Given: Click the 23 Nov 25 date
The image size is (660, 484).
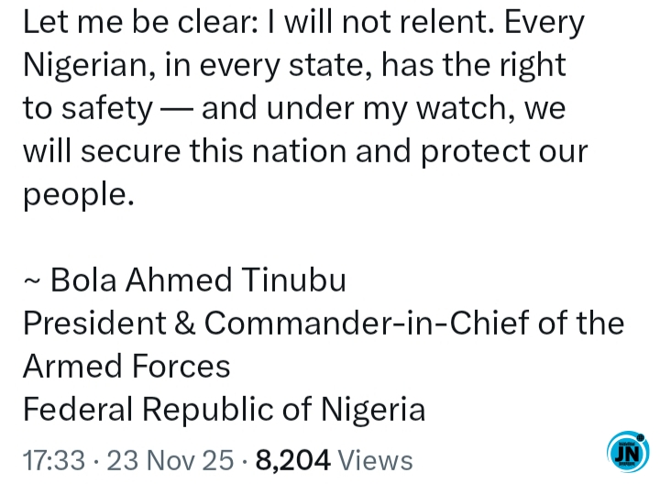Looking at the screenshot, I should pyautogui.click(x=170, y=458).
